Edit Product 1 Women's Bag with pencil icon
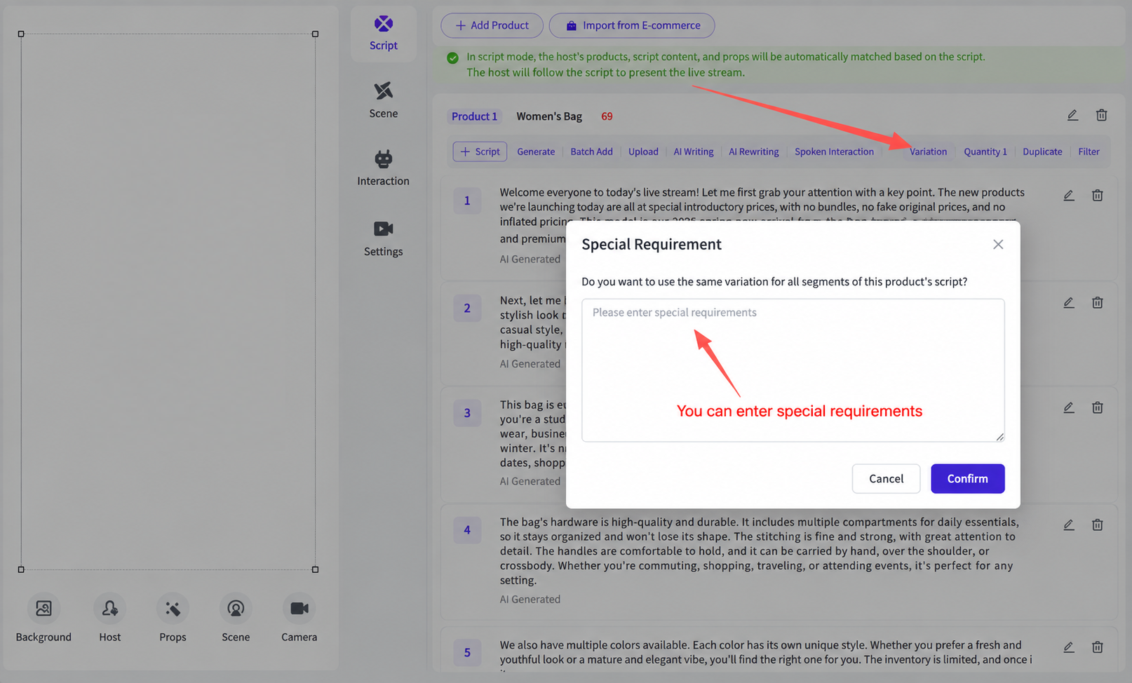The width and height of the screenshot is (1132, 683). tap(1072, 115)
